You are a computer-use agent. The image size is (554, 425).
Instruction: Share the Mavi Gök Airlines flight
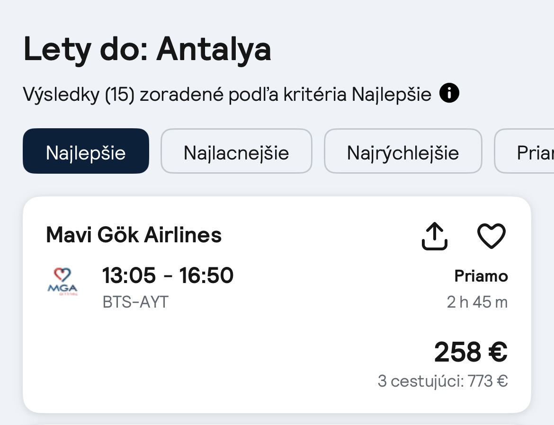click(x=434, y=236)
